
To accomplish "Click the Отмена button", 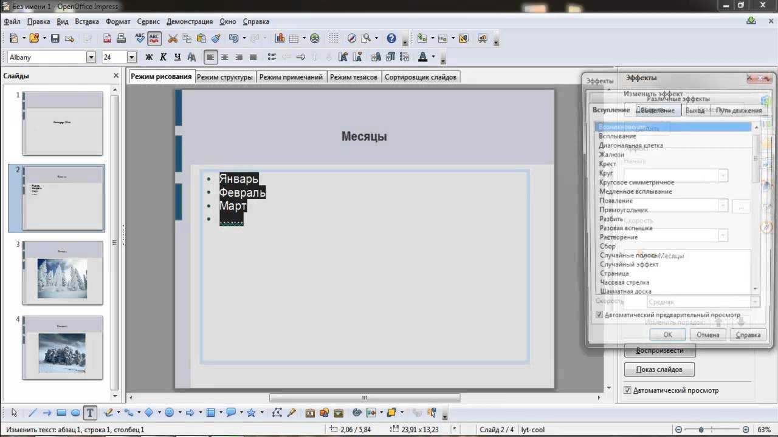I will pos(708,334).
